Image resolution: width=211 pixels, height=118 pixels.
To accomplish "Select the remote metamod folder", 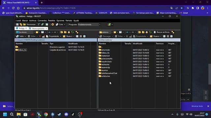I will [x=105, y=56].
